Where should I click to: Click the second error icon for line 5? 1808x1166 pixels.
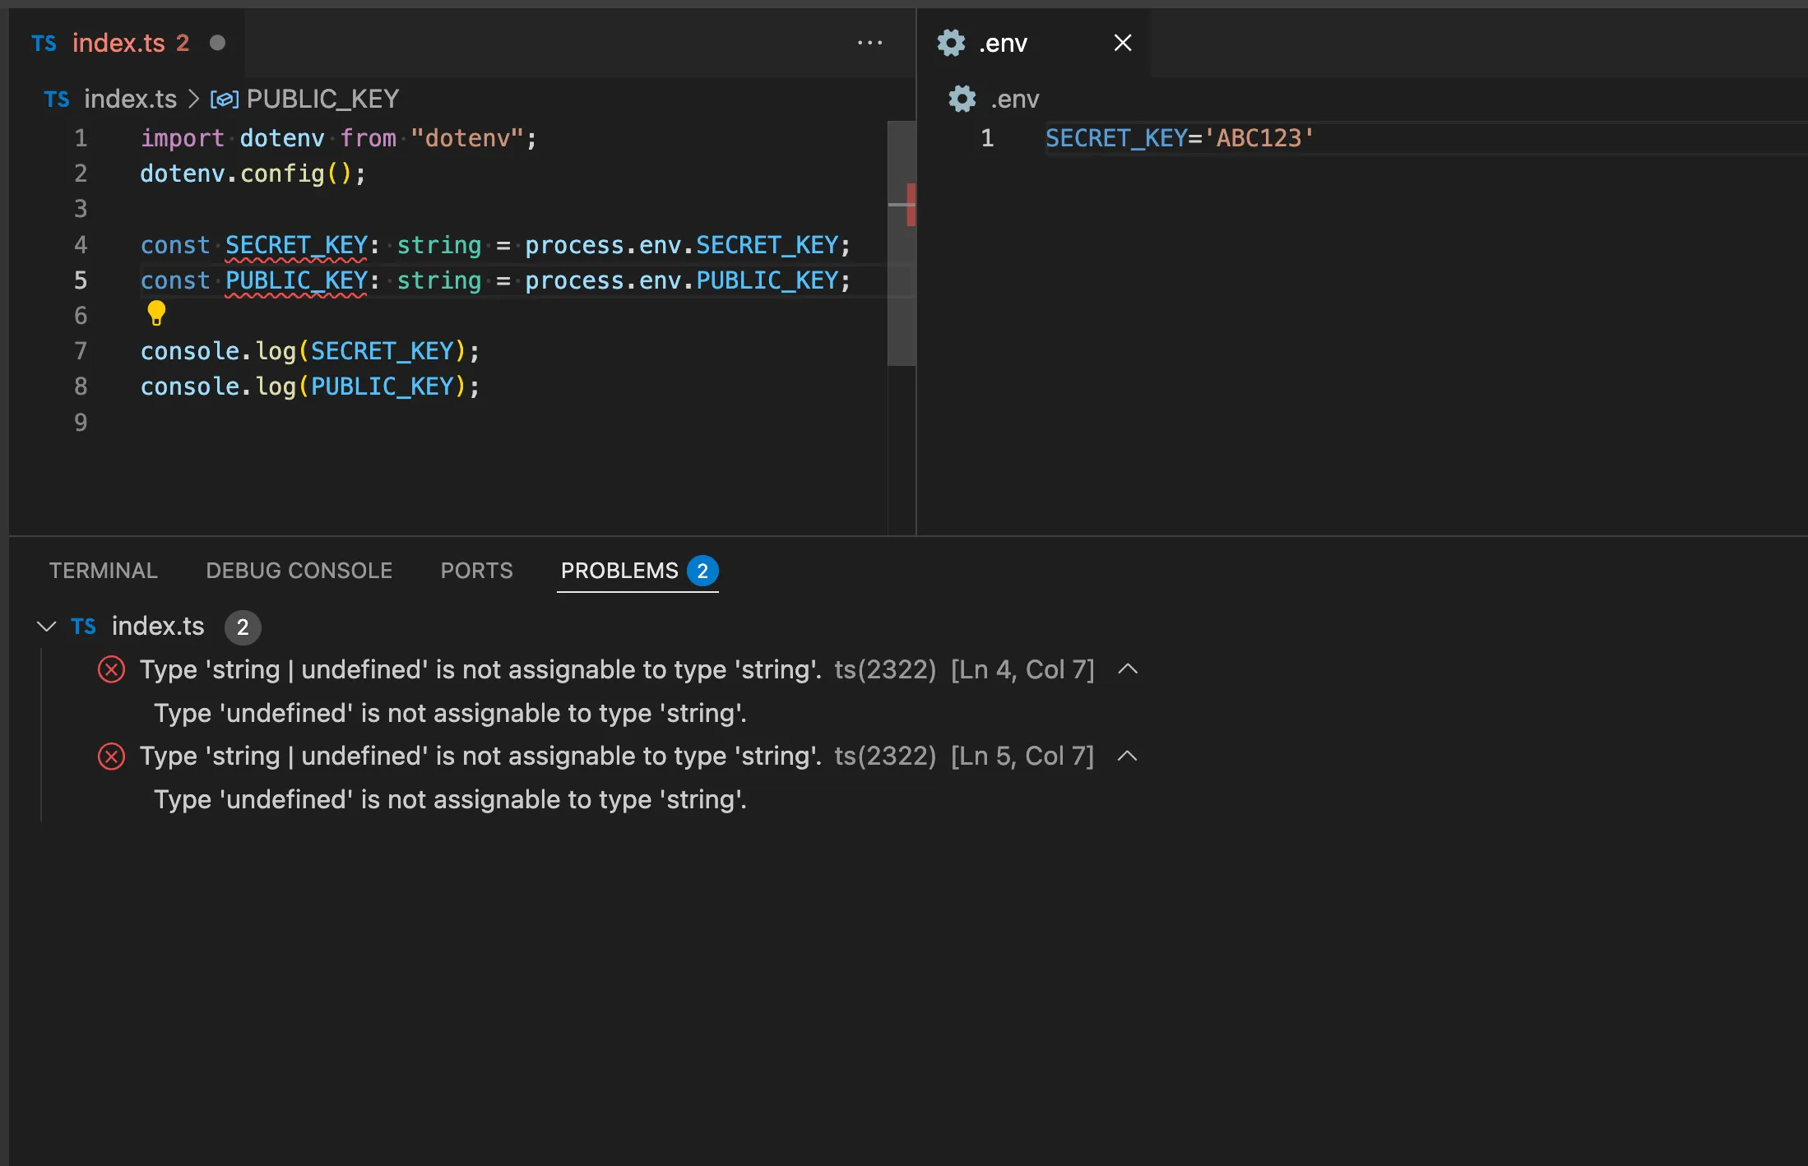click(x=111, y=756)
